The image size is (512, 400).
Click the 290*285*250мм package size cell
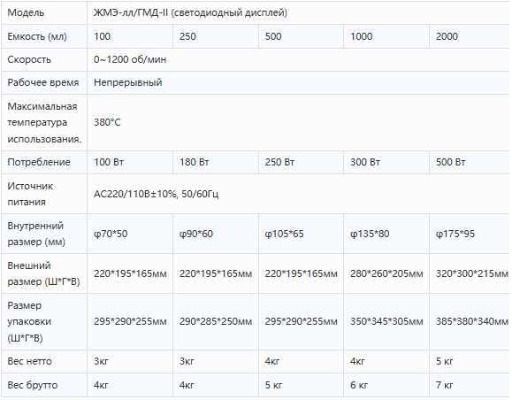coord(216,321)
